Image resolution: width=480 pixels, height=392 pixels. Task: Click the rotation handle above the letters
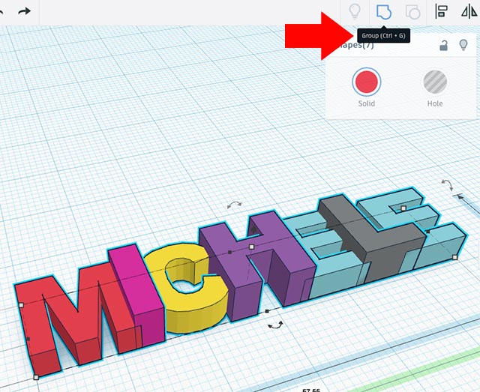[x=235, y=204]
